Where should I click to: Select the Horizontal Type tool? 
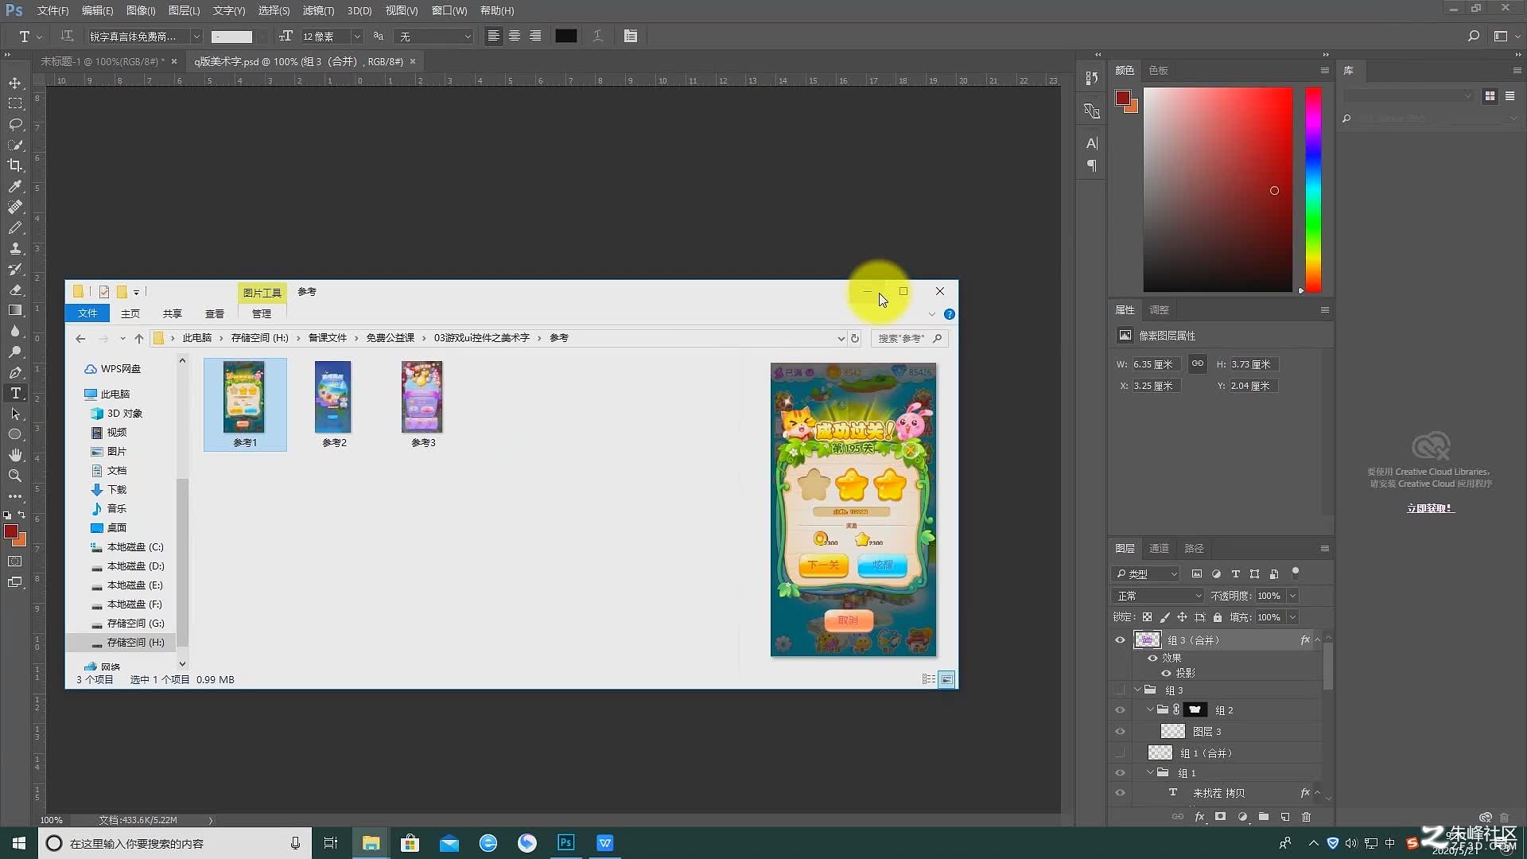[15, 393]
